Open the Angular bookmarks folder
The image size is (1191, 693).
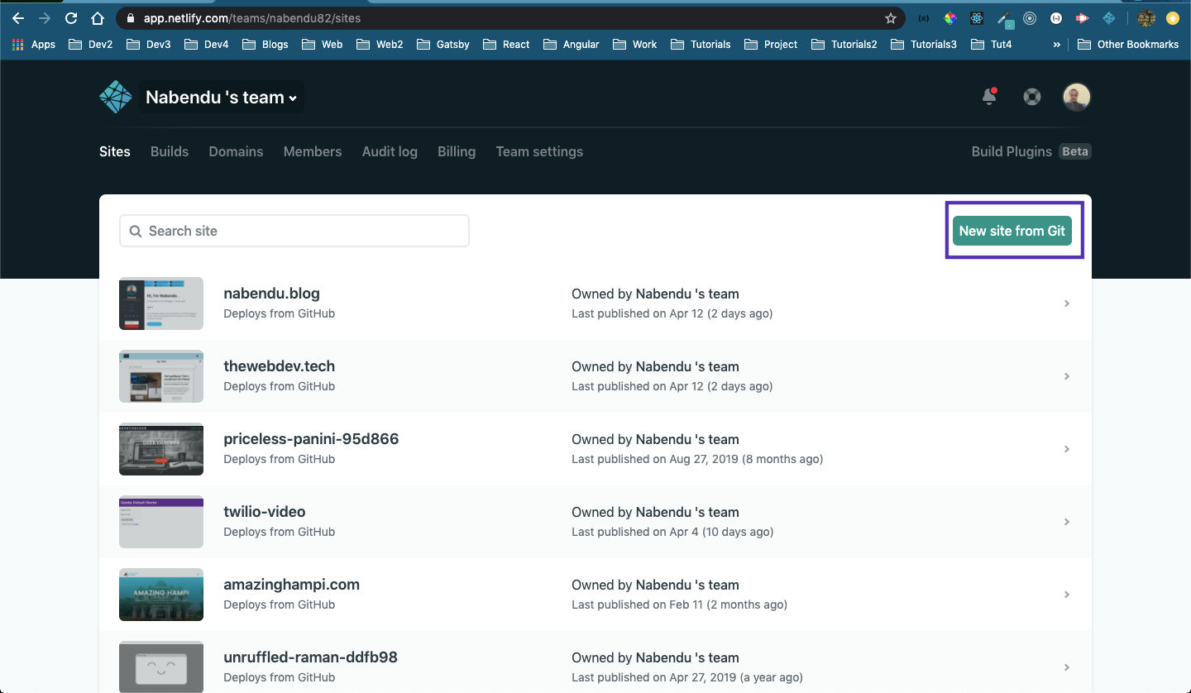[x=571, y=44]
